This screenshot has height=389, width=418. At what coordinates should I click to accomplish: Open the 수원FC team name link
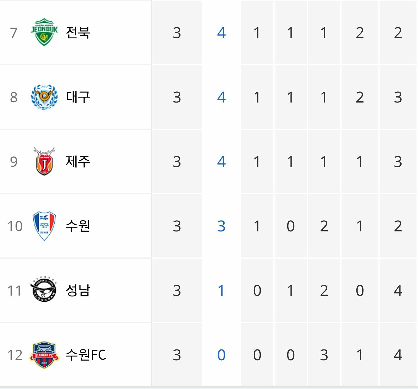[x=86, y=355]
